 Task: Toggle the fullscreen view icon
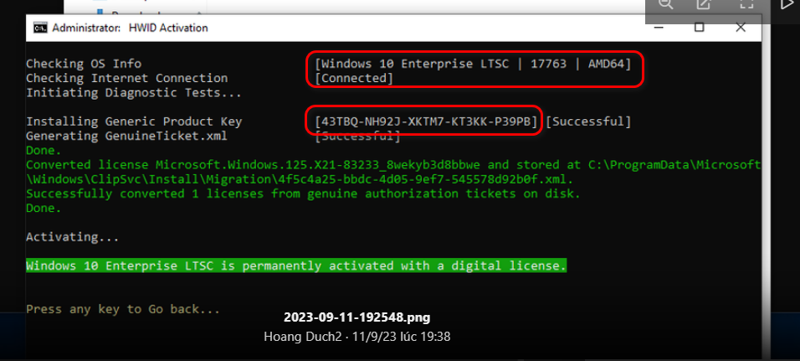coord(747,4)
